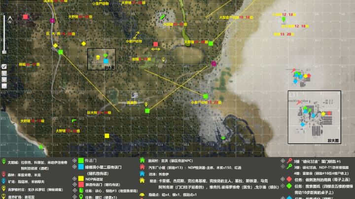This screenshot has height=199, width=355.
Task: Click the layers button below the M button
Action: (4, 86)
